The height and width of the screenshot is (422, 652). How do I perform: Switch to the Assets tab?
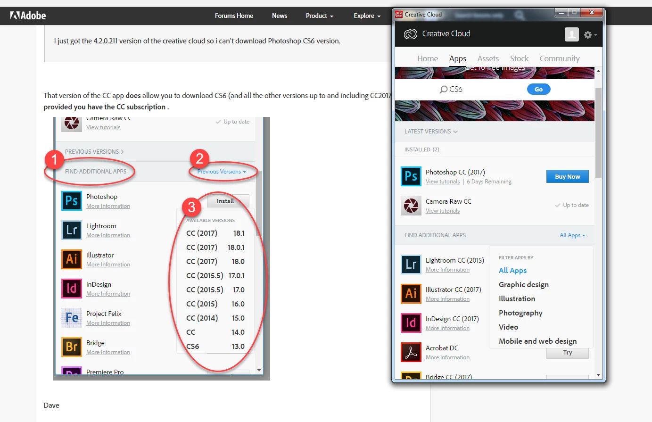point(488,58)
